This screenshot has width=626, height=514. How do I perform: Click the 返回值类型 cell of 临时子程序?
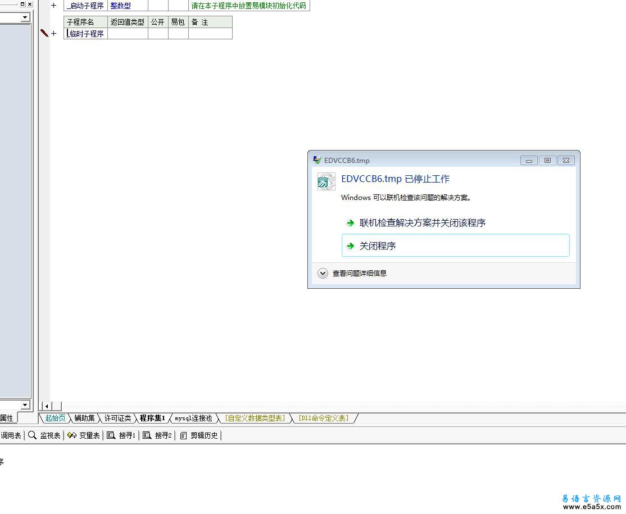click(x=128, y=34)
